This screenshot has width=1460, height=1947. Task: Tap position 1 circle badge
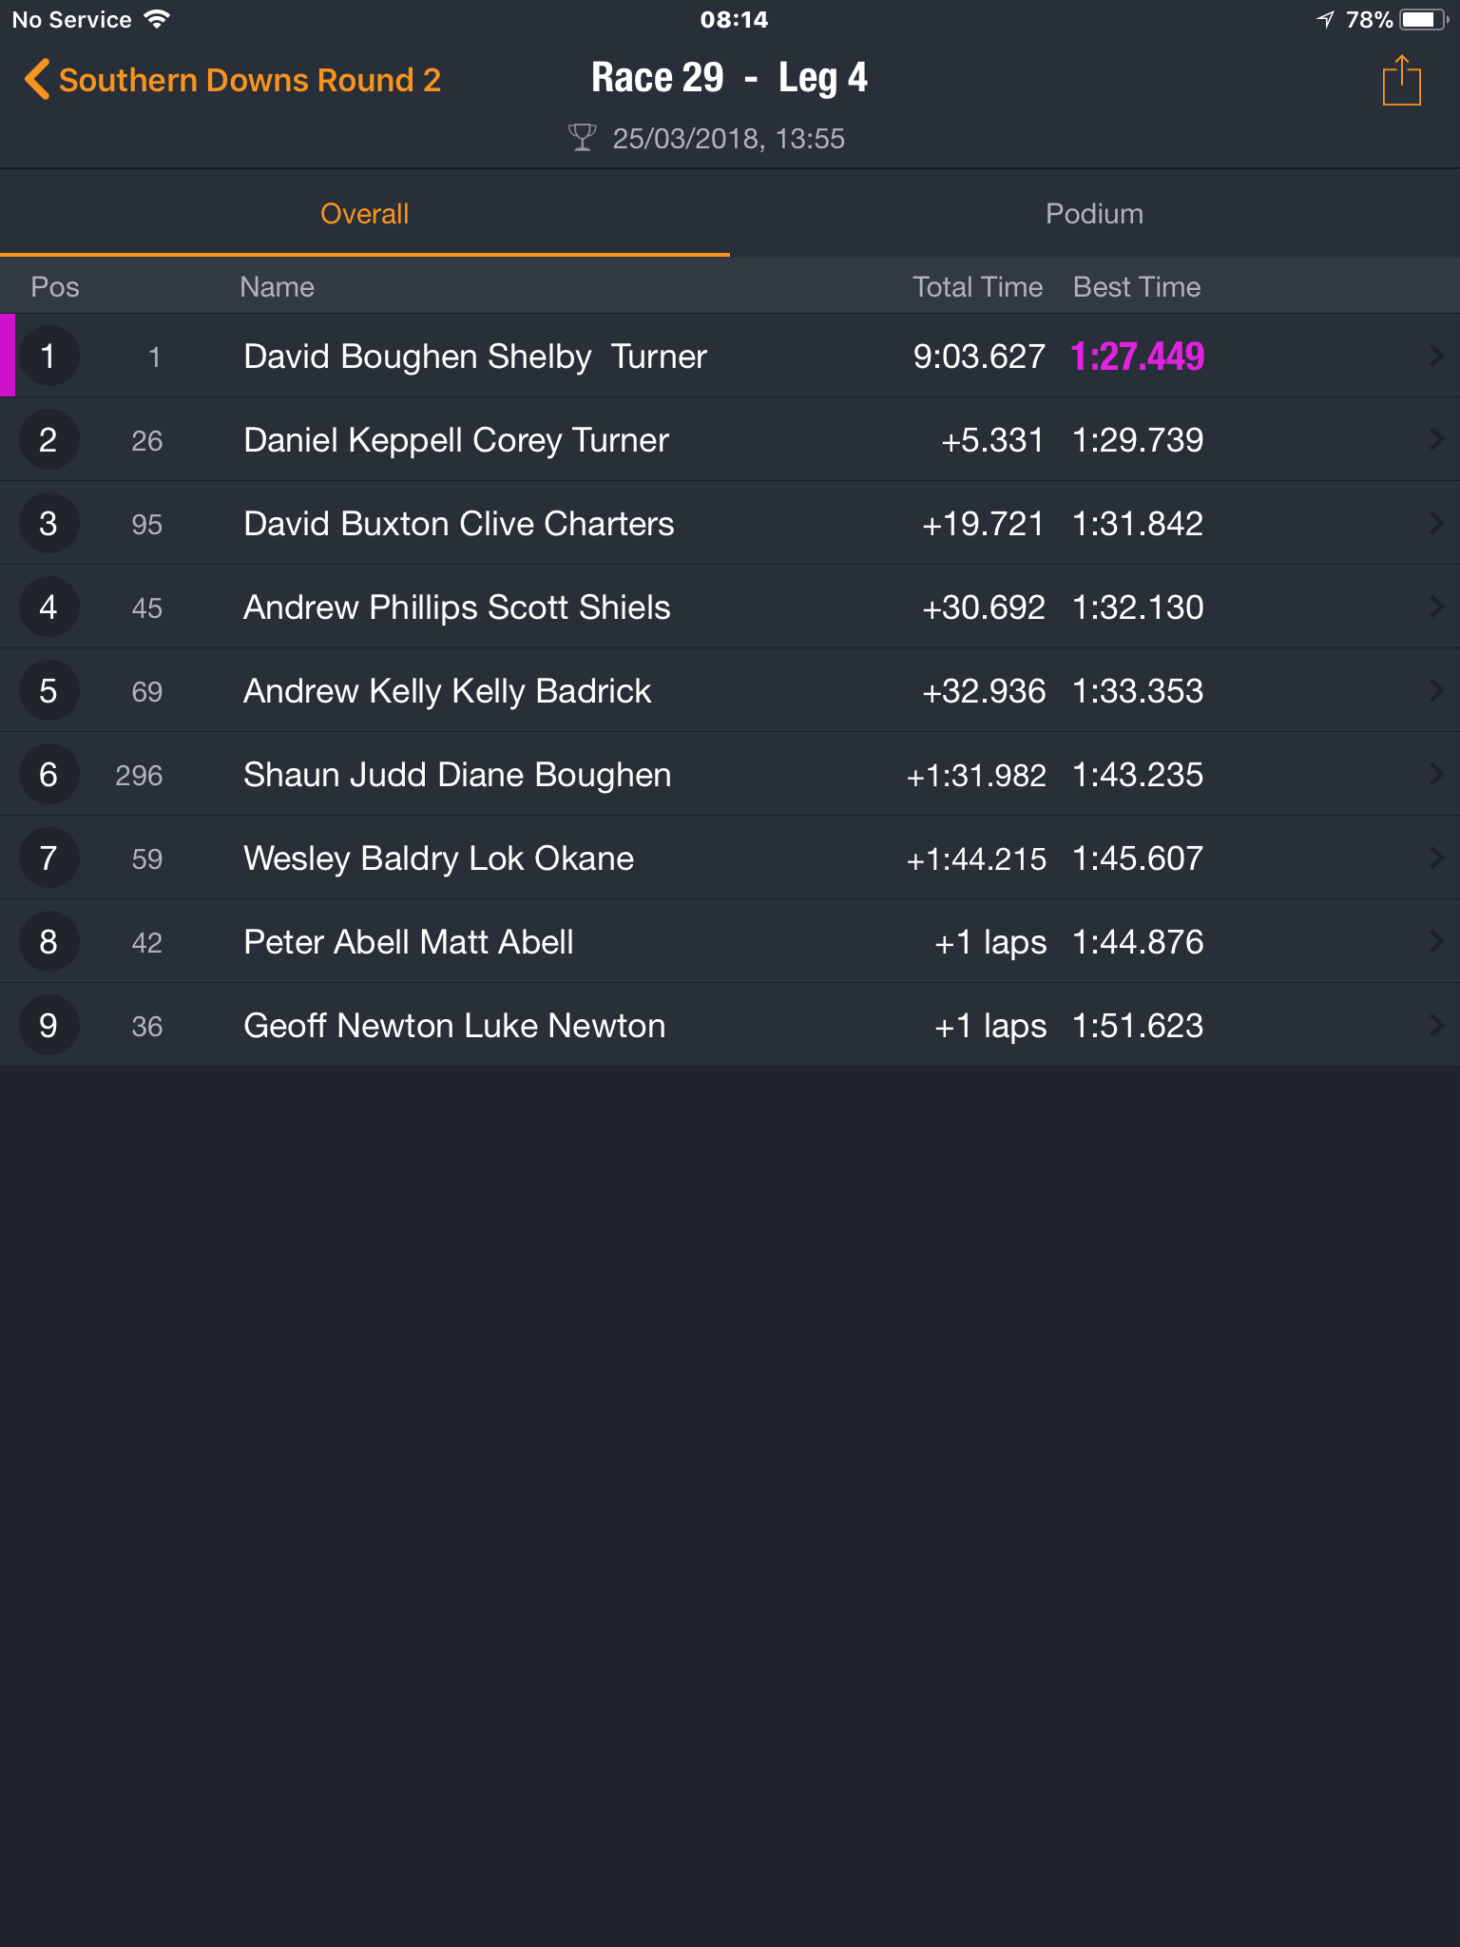[48, 357]
